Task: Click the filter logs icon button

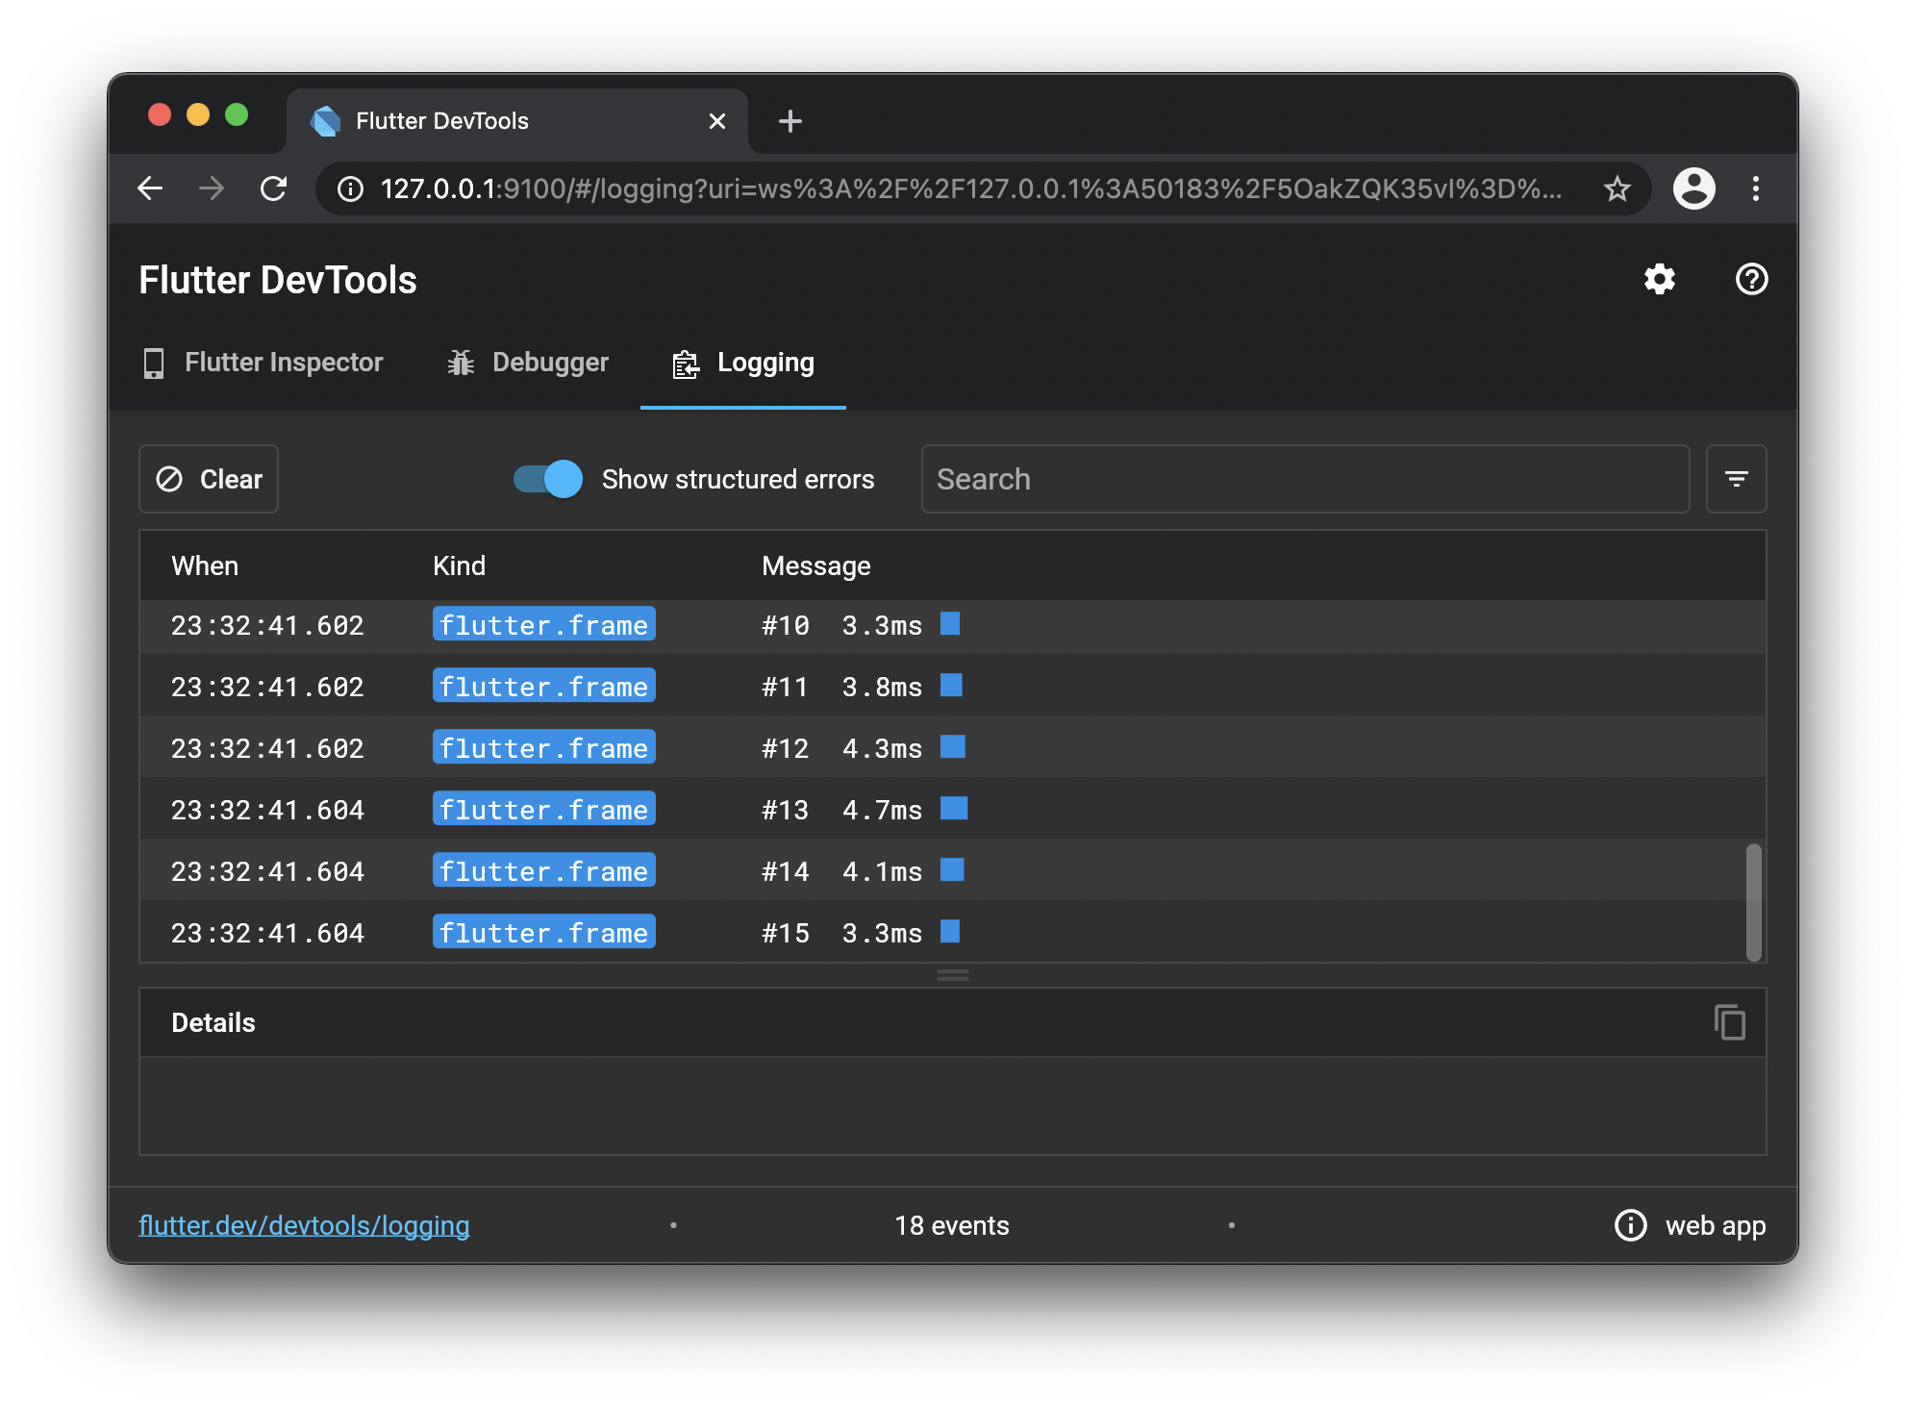Action: pos(1736,479)
